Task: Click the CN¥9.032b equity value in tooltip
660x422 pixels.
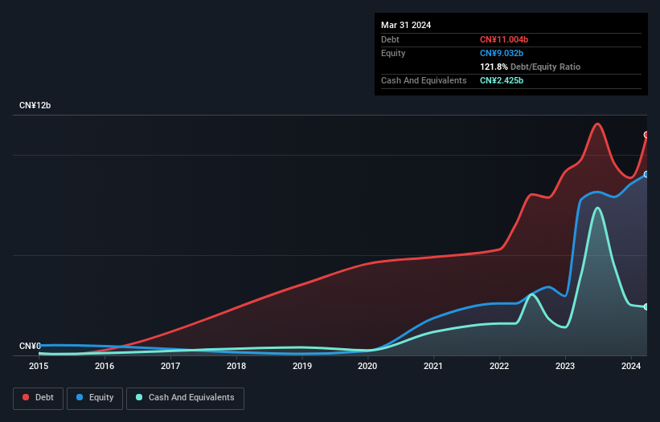Action: (502, 53)
